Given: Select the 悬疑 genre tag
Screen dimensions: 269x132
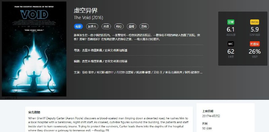Looking at the screenshot, I should point(131,26).
